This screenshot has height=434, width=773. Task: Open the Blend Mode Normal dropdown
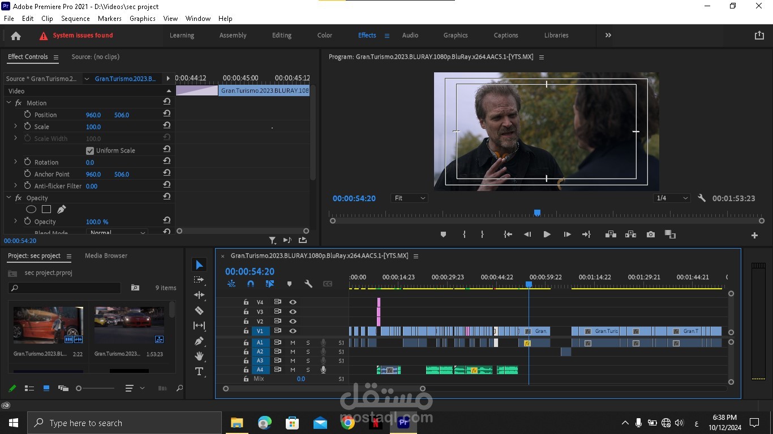tap(117, 232)
